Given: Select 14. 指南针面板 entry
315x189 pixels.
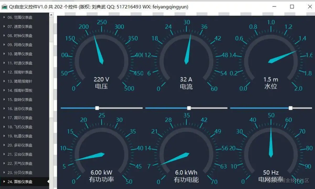Looking at the screenshot, I should (25, 90).
